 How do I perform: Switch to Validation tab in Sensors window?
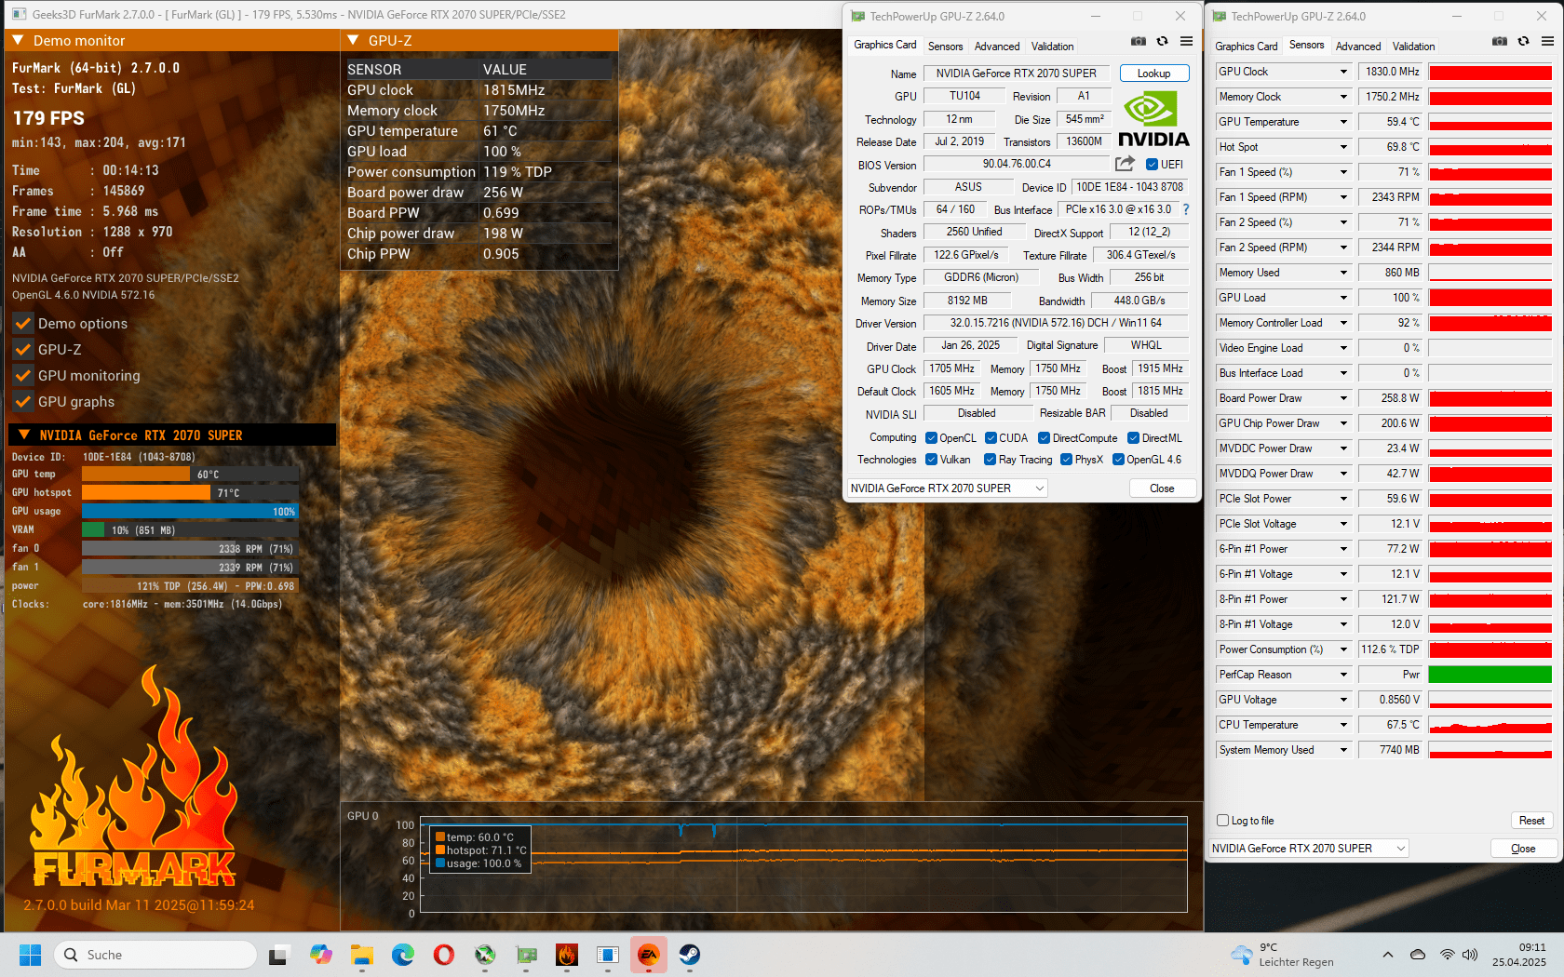click(1413, 47)
